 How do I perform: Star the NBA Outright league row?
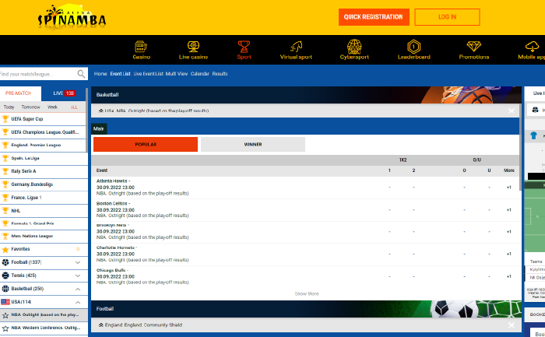[x=5, y=315]
